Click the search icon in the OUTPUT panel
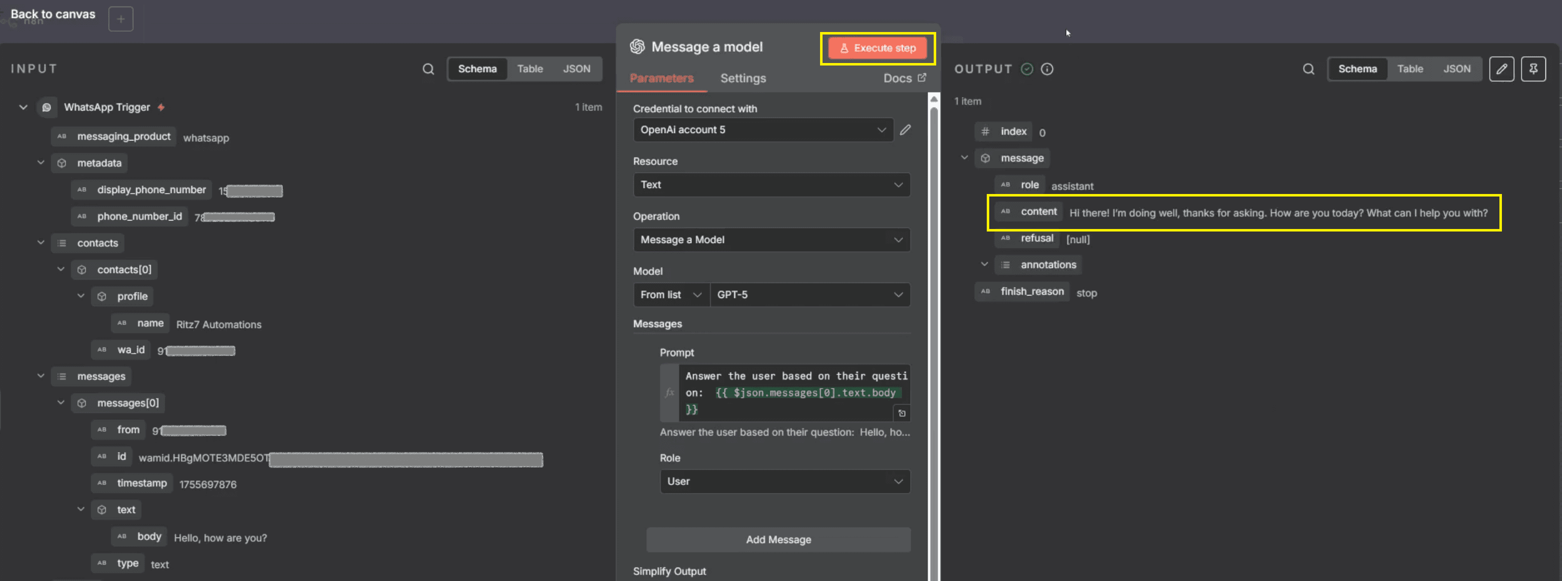Viewport: 1562px width, 581px height. 1309,68
